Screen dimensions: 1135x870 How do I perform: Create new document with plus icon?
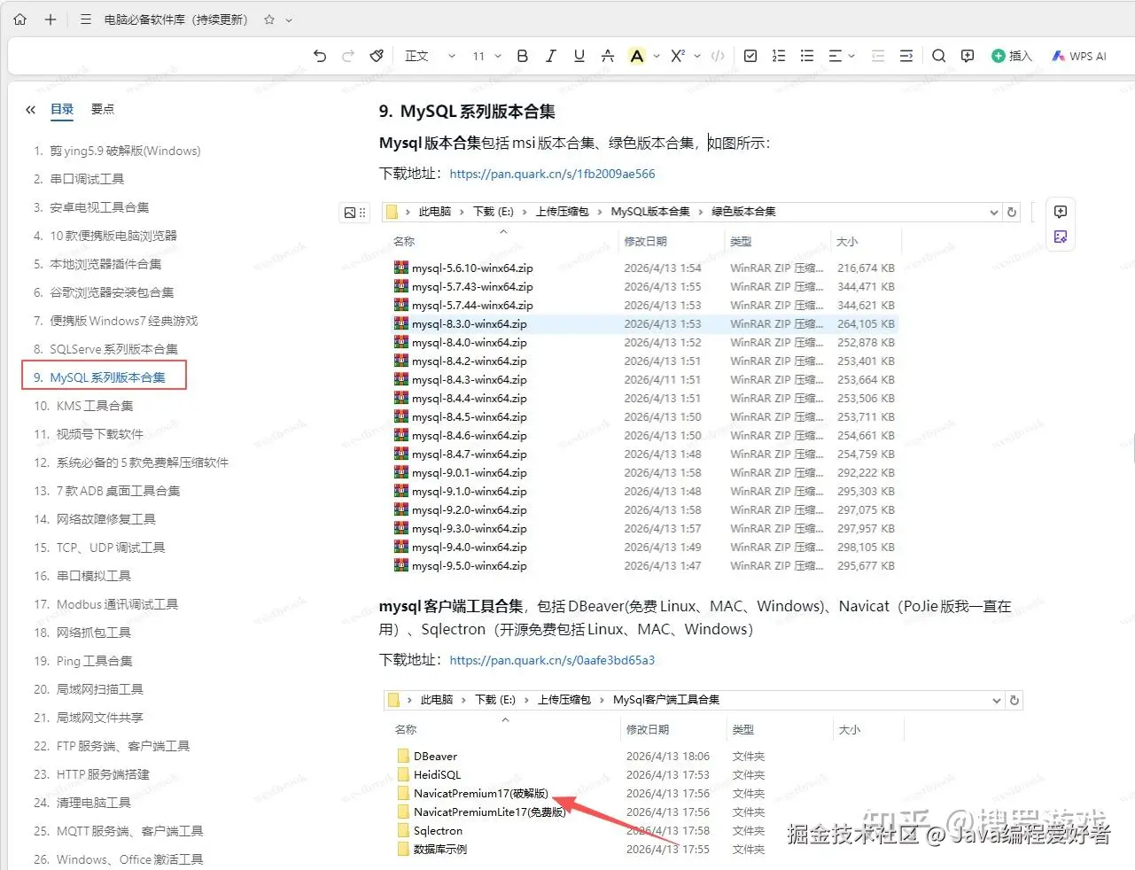(51, 19)
